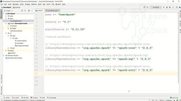Screen dimensions: 181x101
Task: Locate current file in Project tree (target icon)
Action: pos(22,11)
